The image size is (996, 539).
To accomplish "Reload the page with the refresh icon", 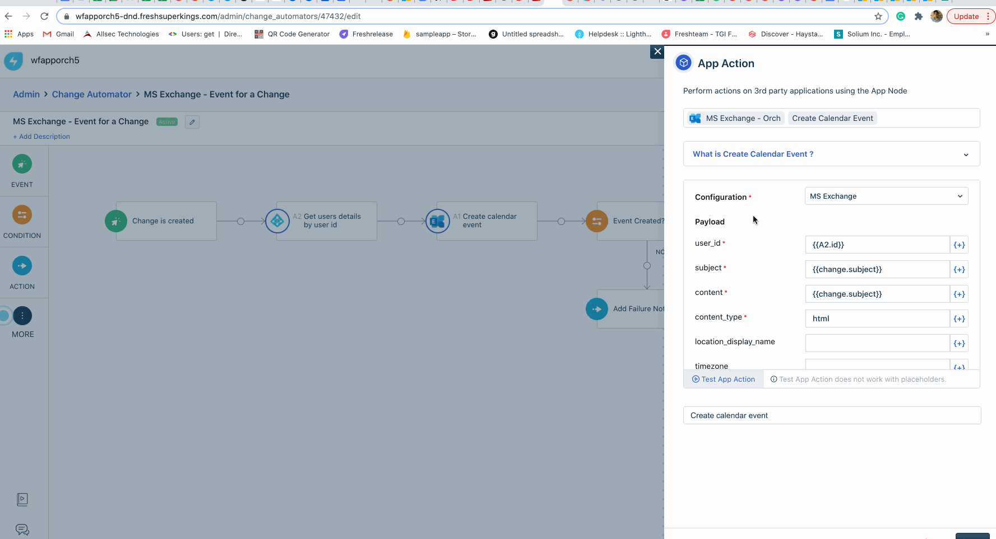I will (x=44, y=16).
